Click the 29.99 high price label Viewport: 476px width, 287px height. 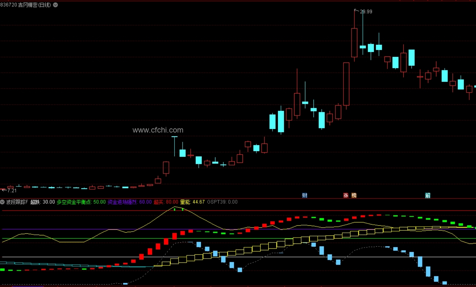(x=366, y=12)
